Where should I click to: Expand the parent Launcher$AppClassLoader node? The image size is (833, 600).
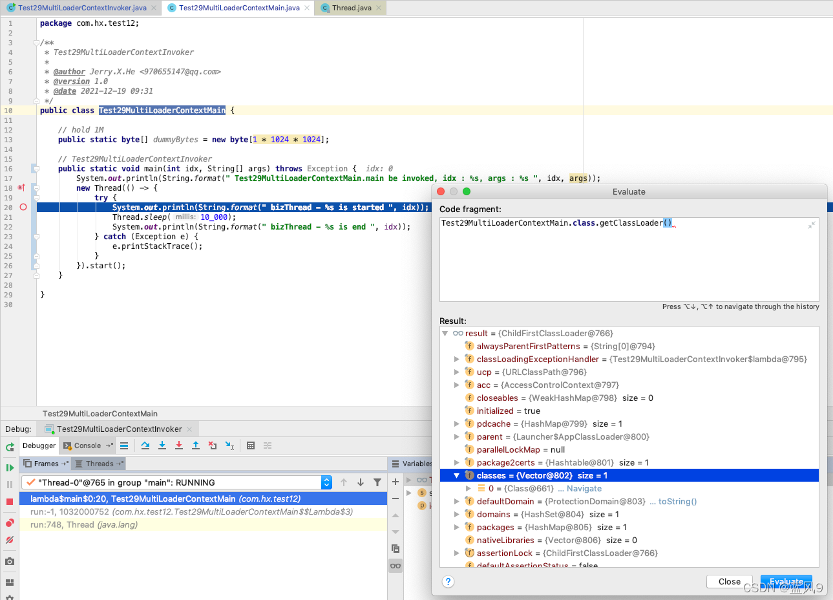457,436
